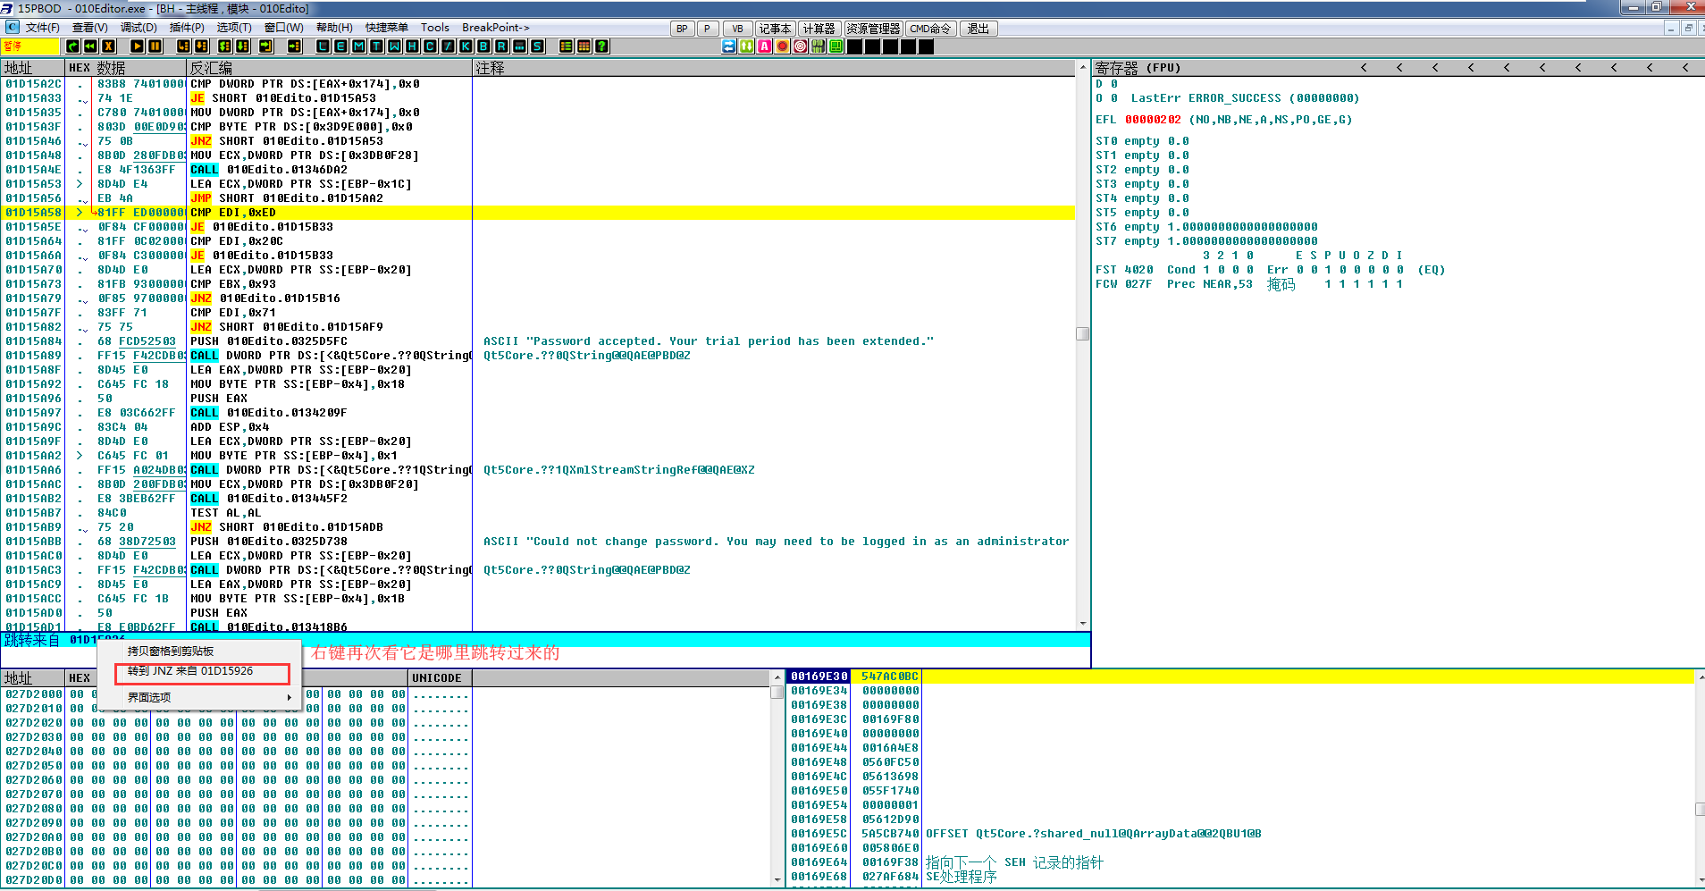
Task: Open the Call stack (K) window icon
Action: pyautogui.click(x=466, y=46)
